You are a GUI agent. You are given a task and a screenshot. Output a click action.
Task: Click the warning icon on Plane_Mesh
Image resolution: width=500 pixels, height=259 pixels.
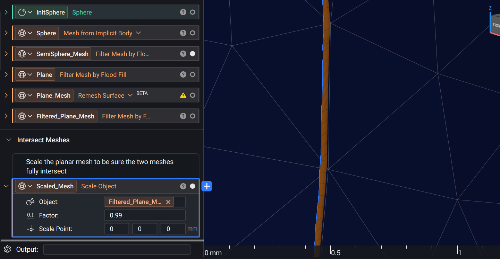(183, 96)
